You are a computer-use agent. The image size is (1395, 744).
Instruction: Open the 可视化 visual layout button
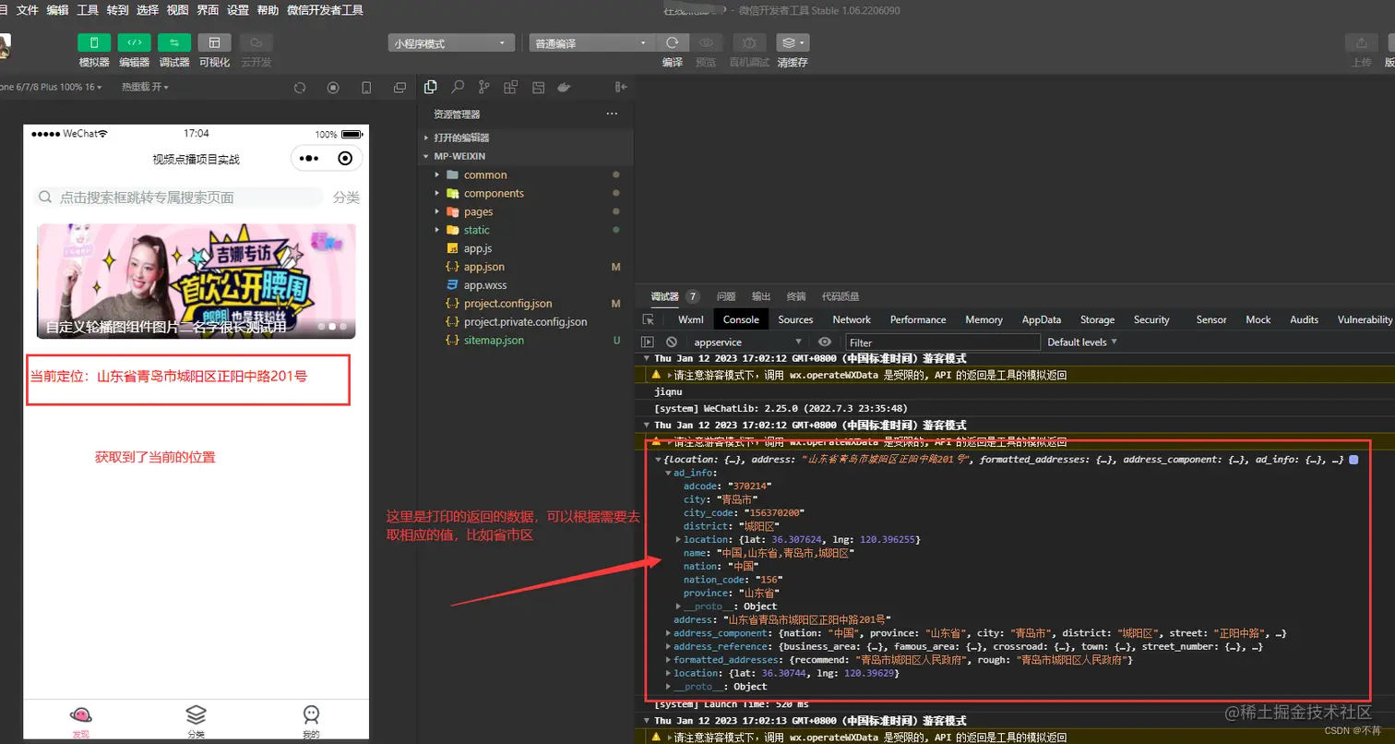click(215, 42)
